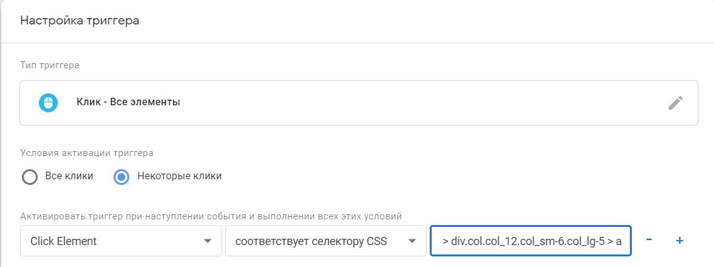Select the "Все клики" radio button
Image resolution: width=714 pixels, height=267 pixels.
(x=29, y=177)
